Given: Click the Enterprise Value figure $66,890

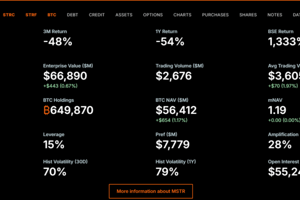Looking at the screenshot, I should click(65, 76).
